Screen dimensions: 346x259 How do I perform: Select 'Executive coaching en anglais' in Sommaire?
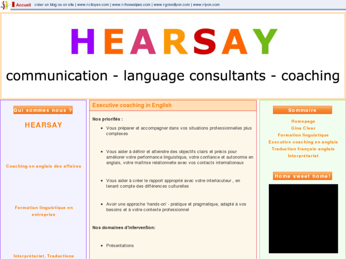point(303,142)
